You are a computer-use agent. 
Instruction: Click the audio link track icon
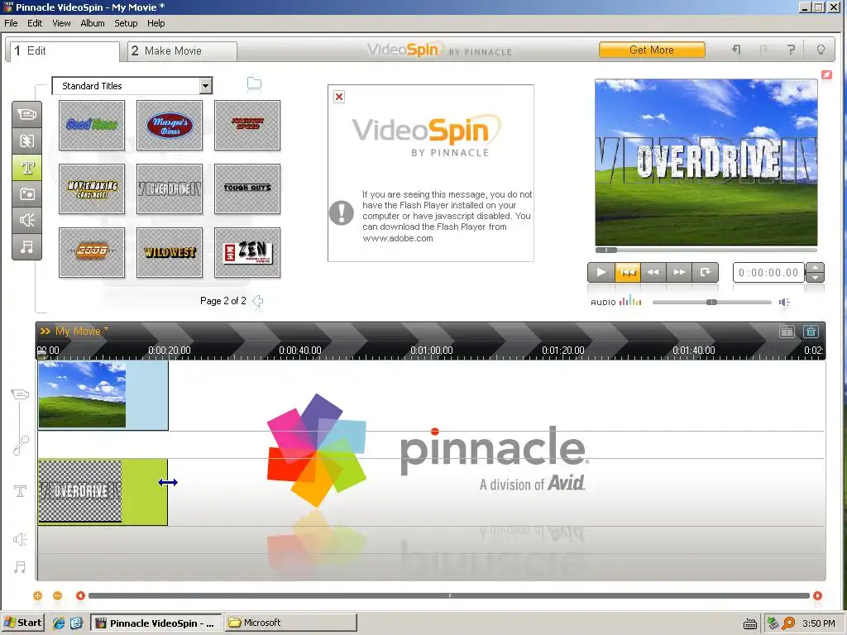coord(21,446)
